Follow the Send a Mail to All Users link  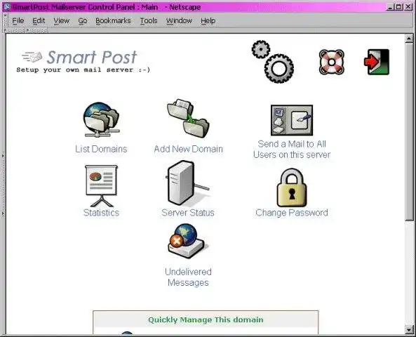coord(292,150)
